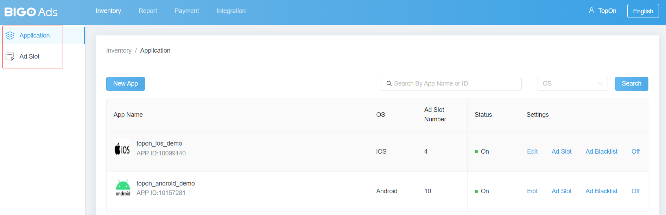Image resolution: width=666 pixels, height=215 pixels.
Task: Click the New App button
Action: coord(126,83)
